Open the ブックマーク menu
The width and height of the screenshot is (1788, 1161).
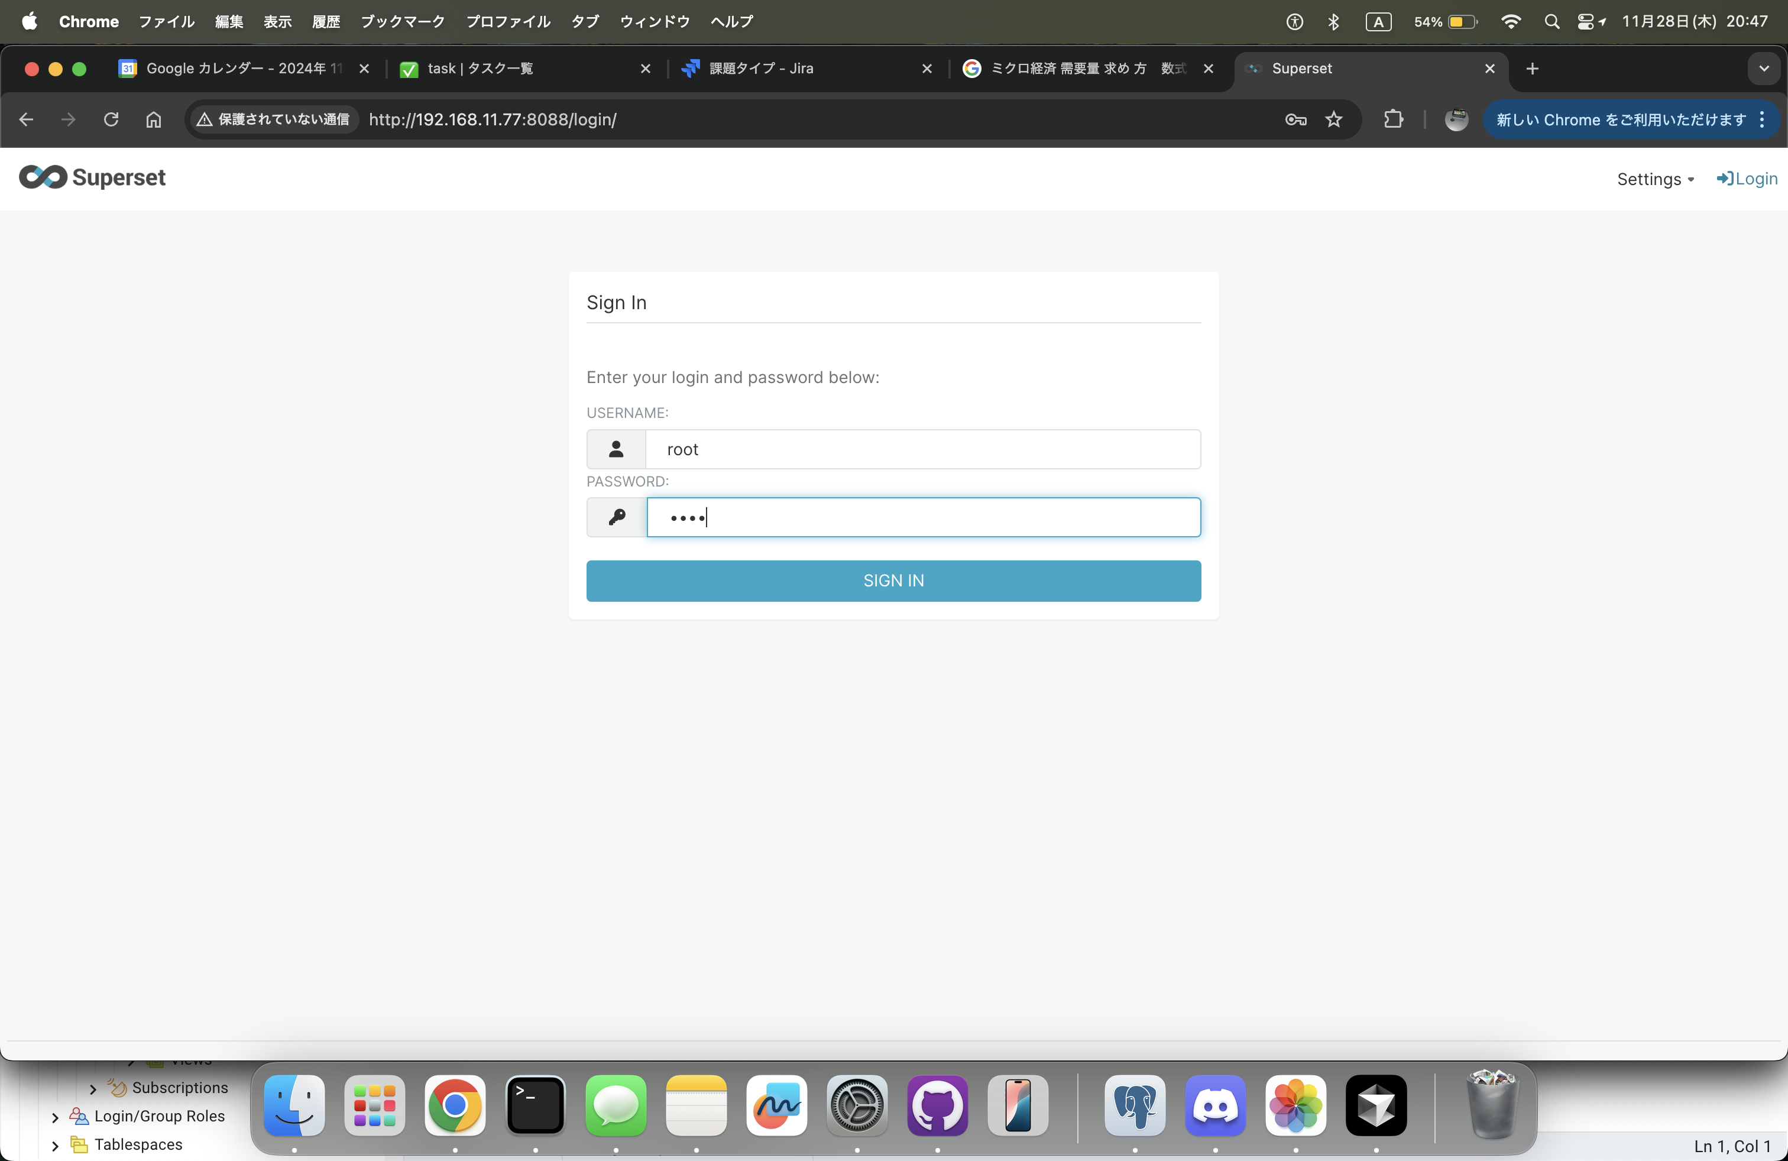(403, 21)
